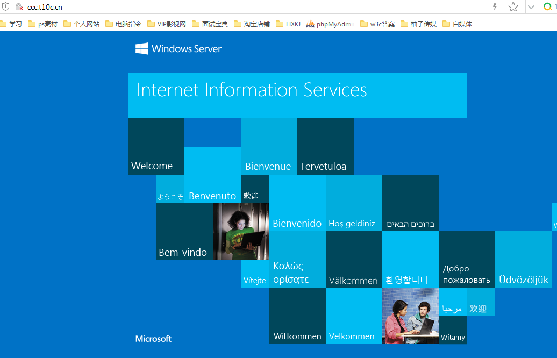Click the Velkommen tile
557x358 pixels.
(x=354, y=316)
